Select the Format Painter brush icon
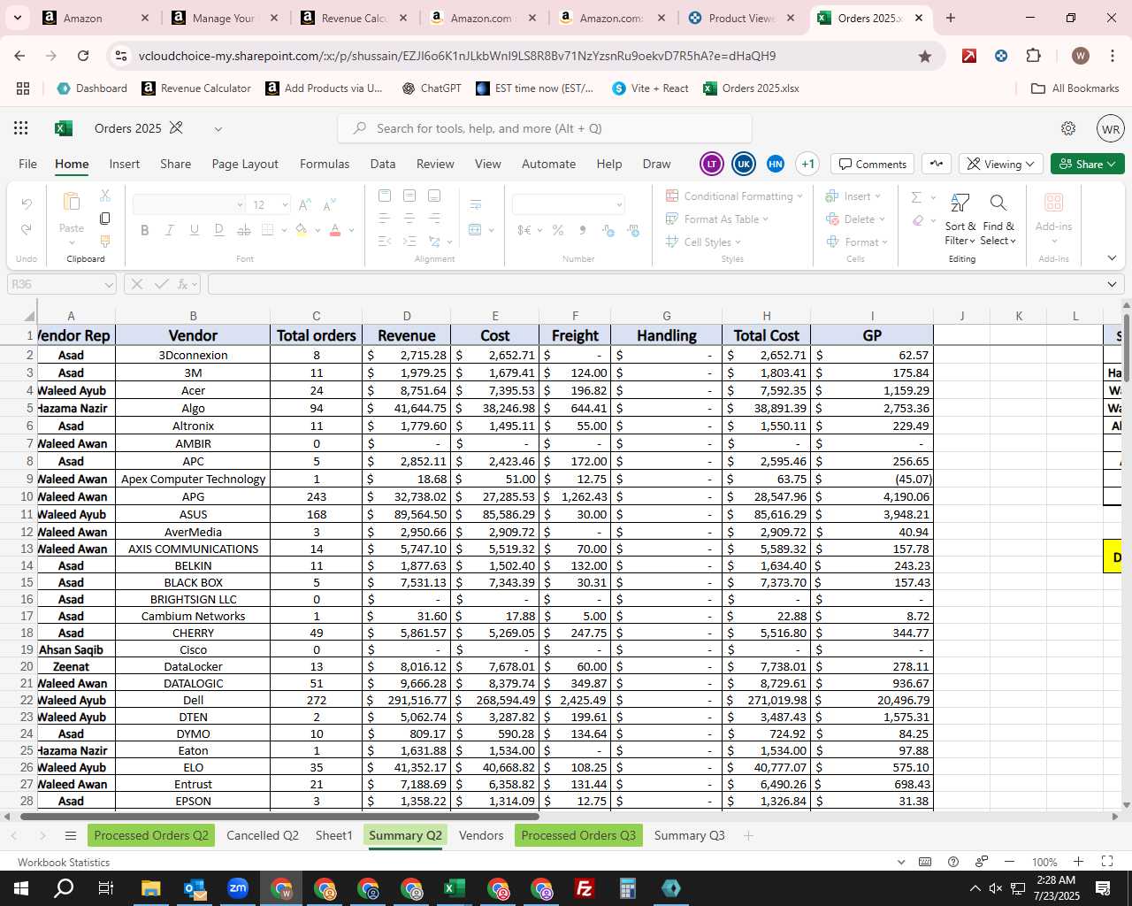This screenshot has height=906, width=1132. pos(104,241)
